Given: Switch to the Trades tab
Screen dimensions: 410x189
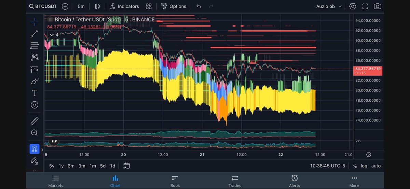Looking at the screenshot, I should pos(235,181).
